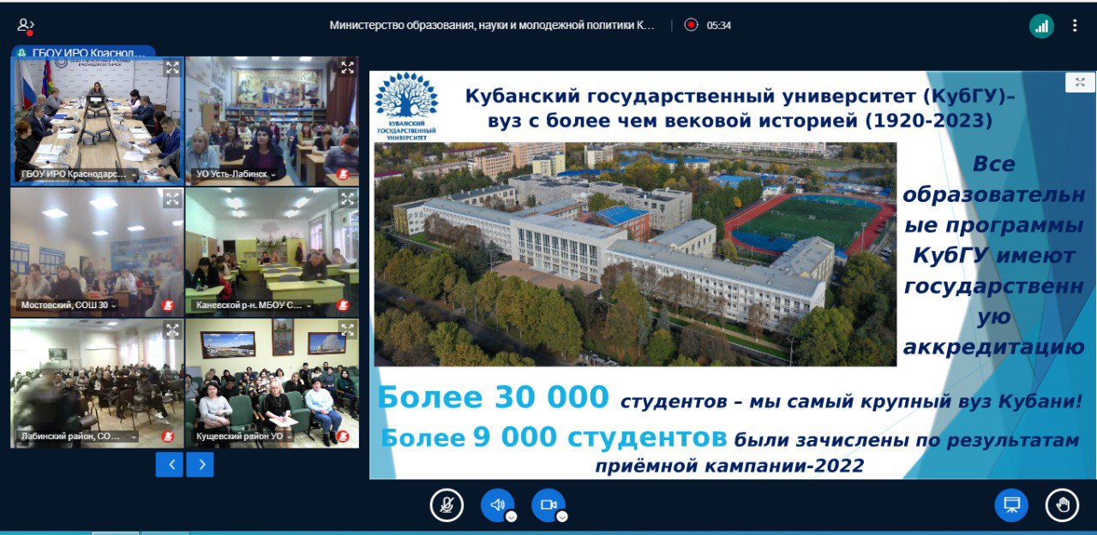Select the Кущевский район УО video feed

tap(273, 383)
